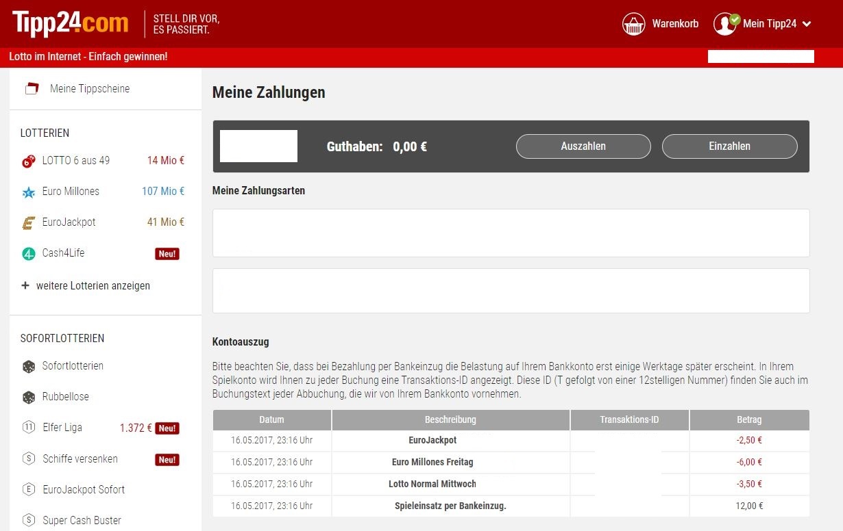Click the Betrag column header
Image resolution: width=843 pixels, height=531 pixels.
(x=749, y=419)
